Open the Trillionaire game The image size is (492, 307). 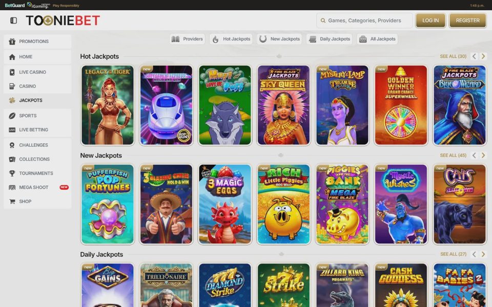(x=166, y=285)
